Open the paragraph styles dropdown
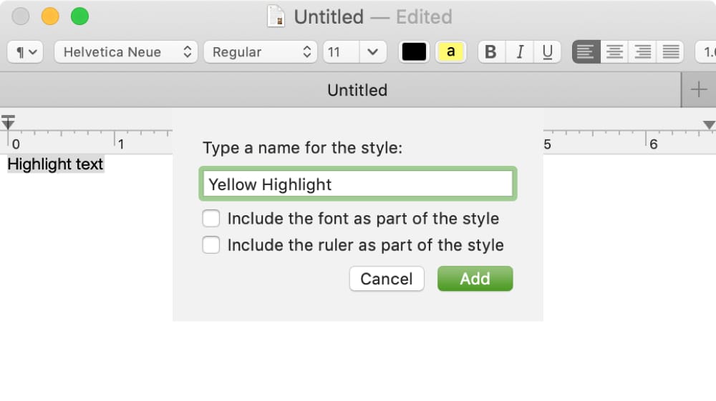 pyautogui.click(x=25, y=52)
